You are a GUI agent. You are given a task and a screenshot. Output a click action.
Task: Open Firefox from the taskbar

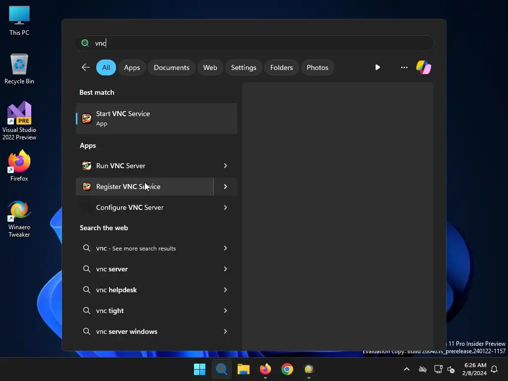click(x=265, y=369)
